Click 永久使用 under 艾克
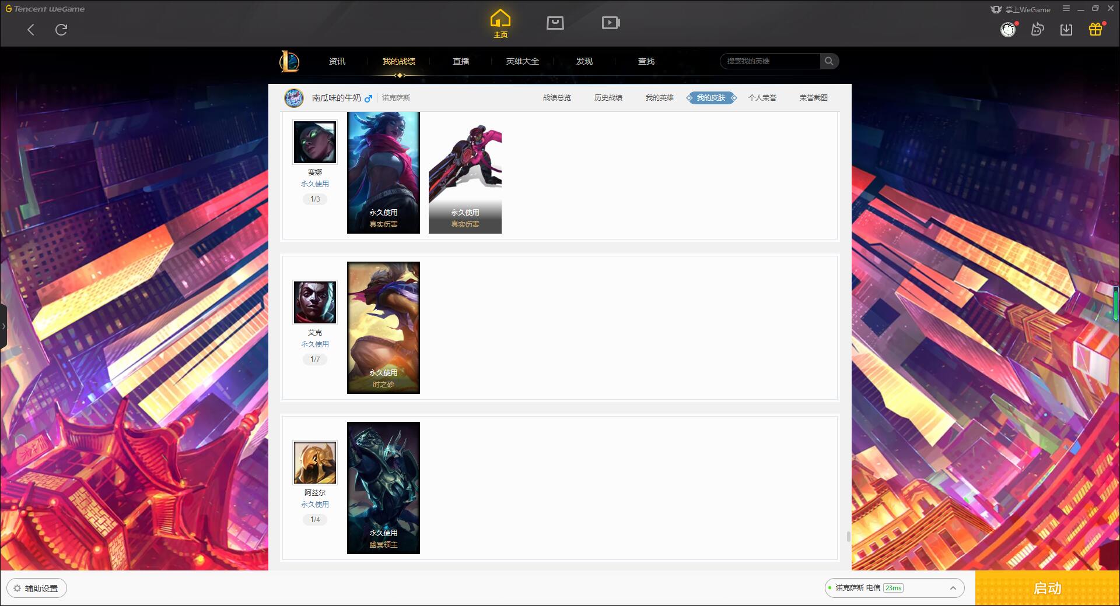The image size is (1120, 606). pyautogui.click(x=315, y=344)
